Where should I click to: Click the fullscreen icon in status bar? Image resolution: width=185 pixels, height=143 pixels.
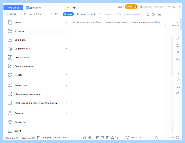pyautogui.click(x=178, y=138)
